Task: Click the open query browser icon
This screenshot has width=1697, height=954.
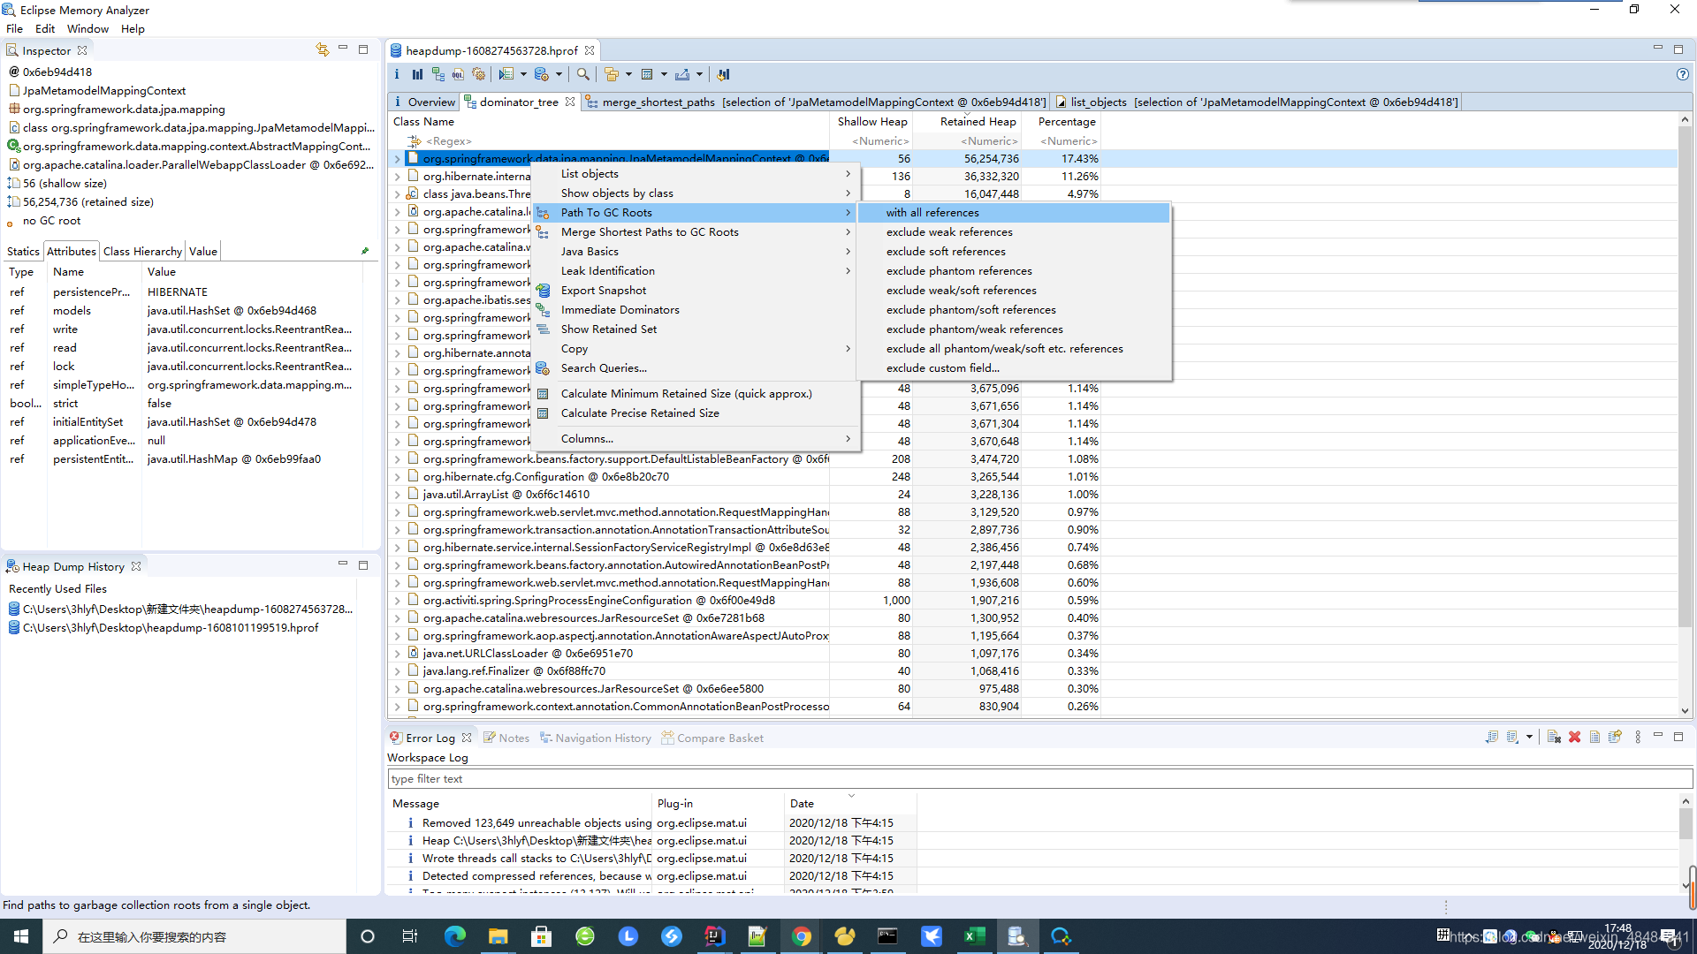Action: (542, 75)
